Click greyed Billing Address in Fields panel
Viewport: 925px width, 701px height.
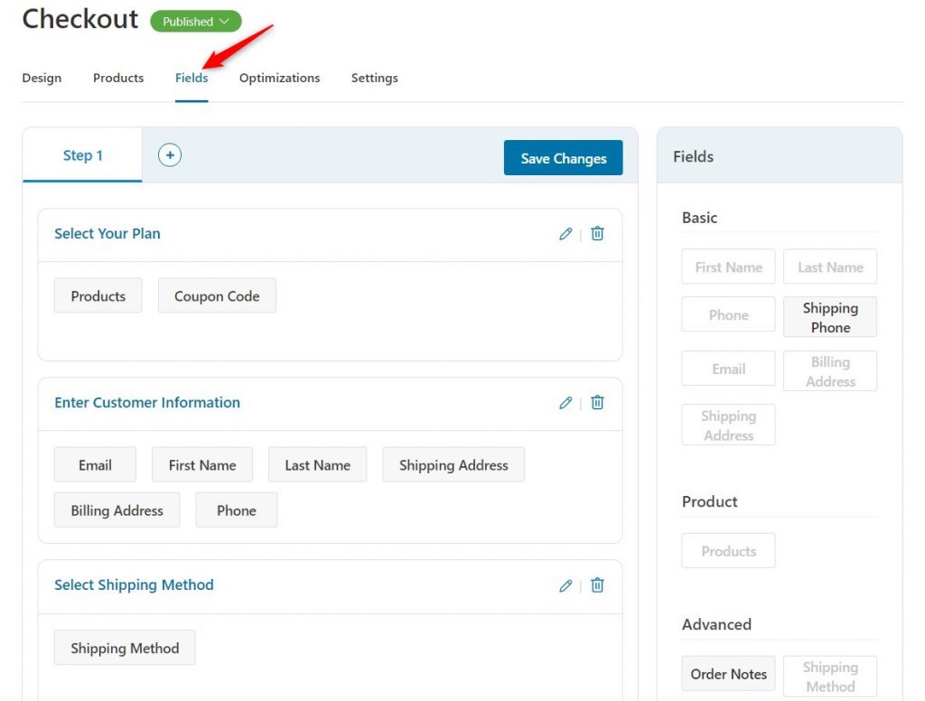(830, 371)
